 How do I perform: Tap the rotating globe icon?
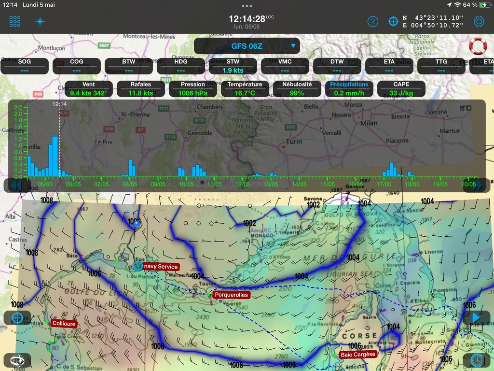click(x=17, y=360)
